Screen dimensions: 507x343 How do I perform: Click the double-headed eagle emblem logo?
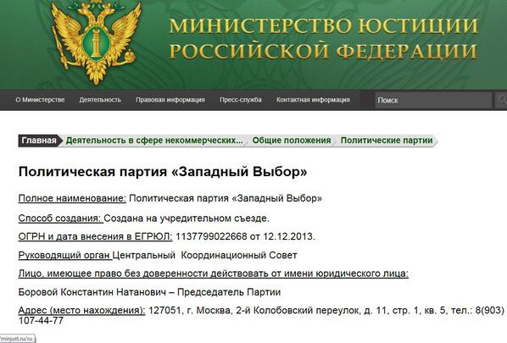96,42
